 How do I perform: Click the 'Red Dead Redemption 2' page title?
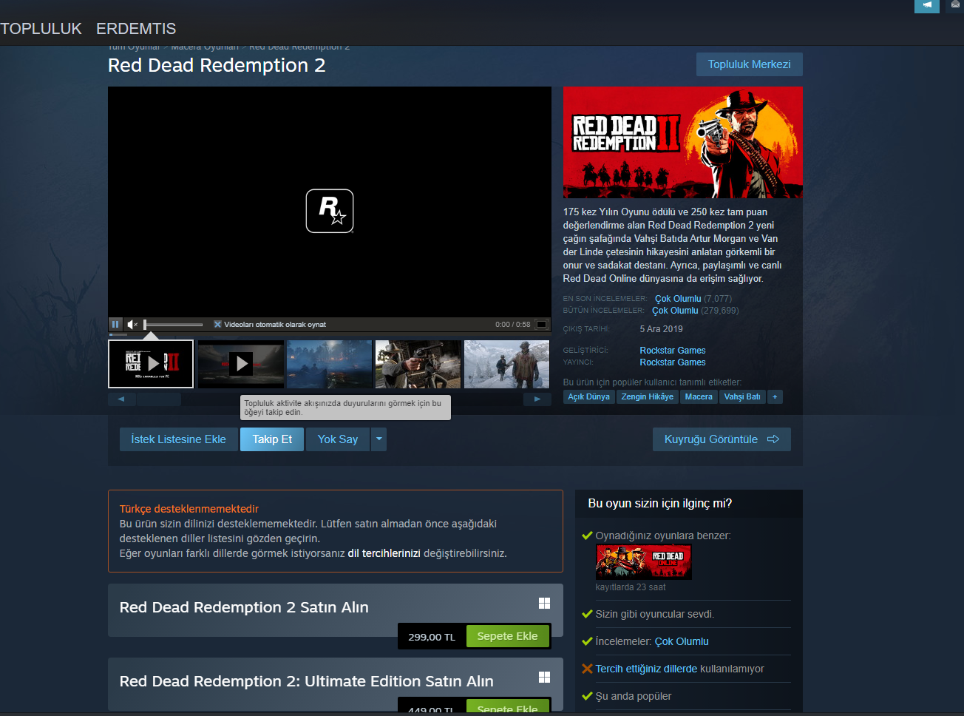(x=217, y=65)
